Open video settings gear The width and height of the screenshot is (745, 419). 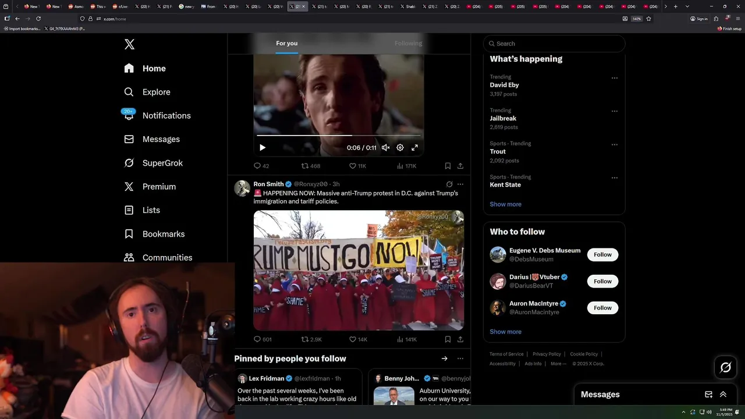coord(400,148)
